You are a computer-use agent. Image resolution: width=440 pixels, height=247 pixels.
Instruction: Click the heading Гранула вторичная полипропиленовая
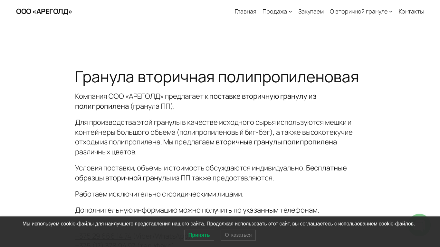(x=217, y=77)
